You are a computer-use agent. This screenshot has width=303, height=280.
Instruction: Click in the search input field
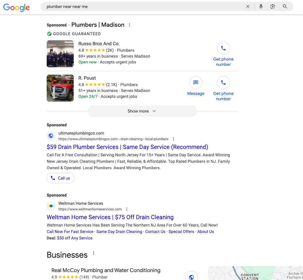pos(143,6)
